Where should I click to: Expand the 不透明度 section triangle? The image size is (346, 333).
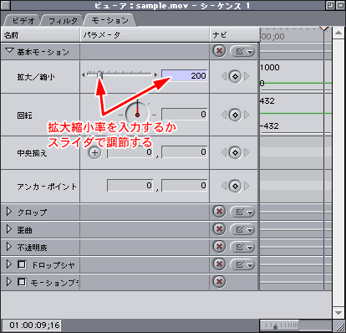[9, 247]
